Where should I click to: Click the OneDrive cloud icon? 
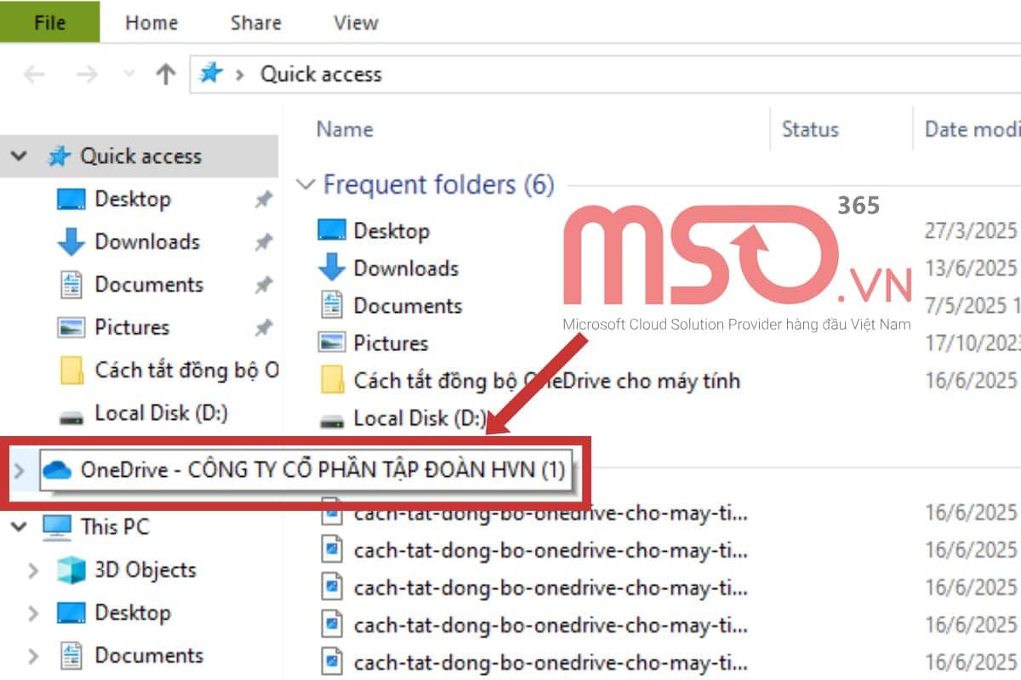pyautogui.click(x=57, y=470)
